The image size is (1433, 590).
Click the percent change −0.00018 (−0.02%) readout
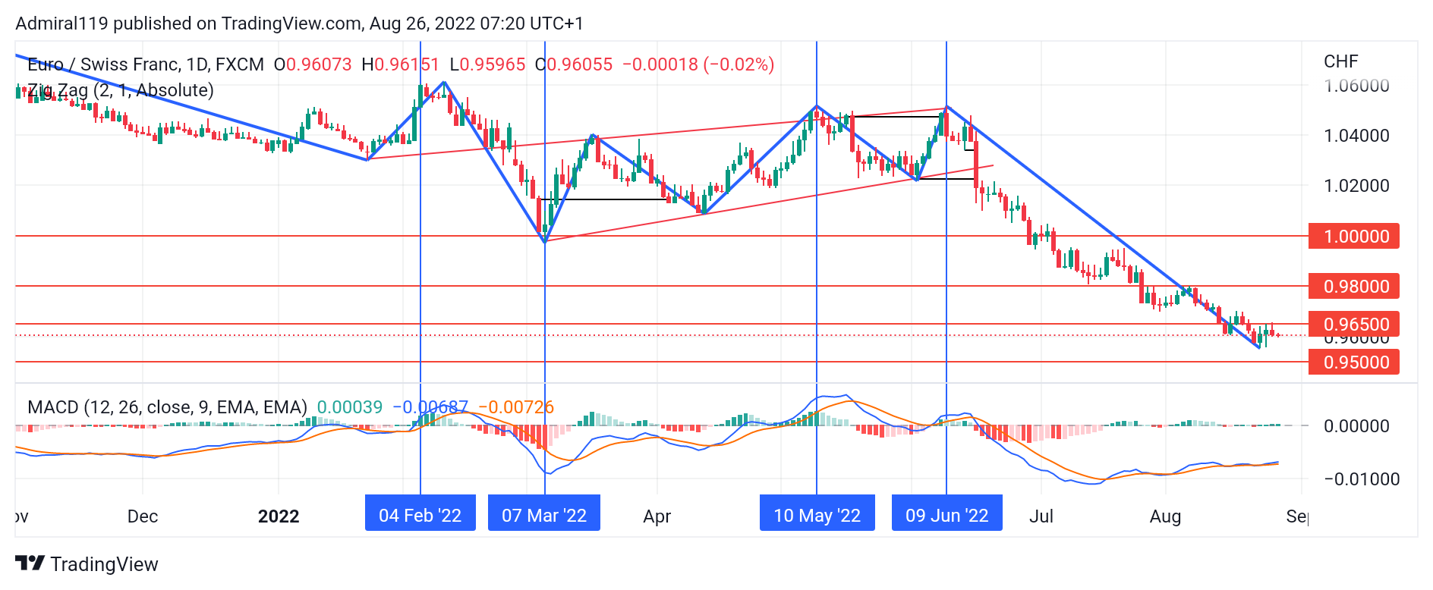point(698,64)
